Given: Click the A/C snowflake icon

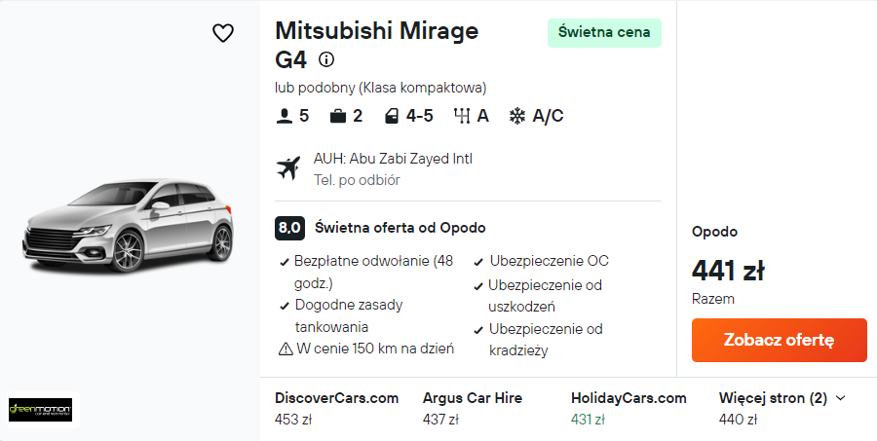Looking at the screenshot, I should coord(517,116).
